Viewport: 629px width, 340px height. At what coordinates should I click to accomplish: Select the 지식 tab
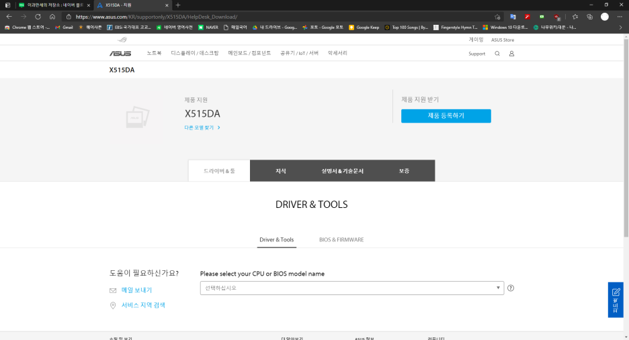point(280,171)
